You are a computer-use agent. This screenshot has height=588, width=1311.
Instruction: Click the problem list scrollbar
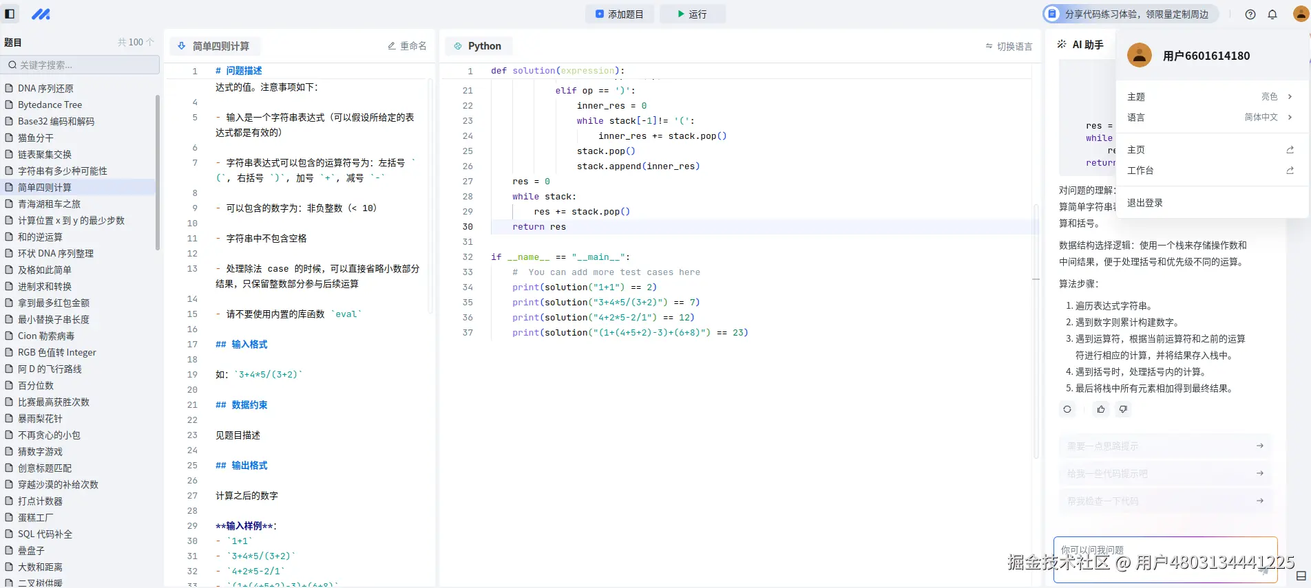(158, 172)
